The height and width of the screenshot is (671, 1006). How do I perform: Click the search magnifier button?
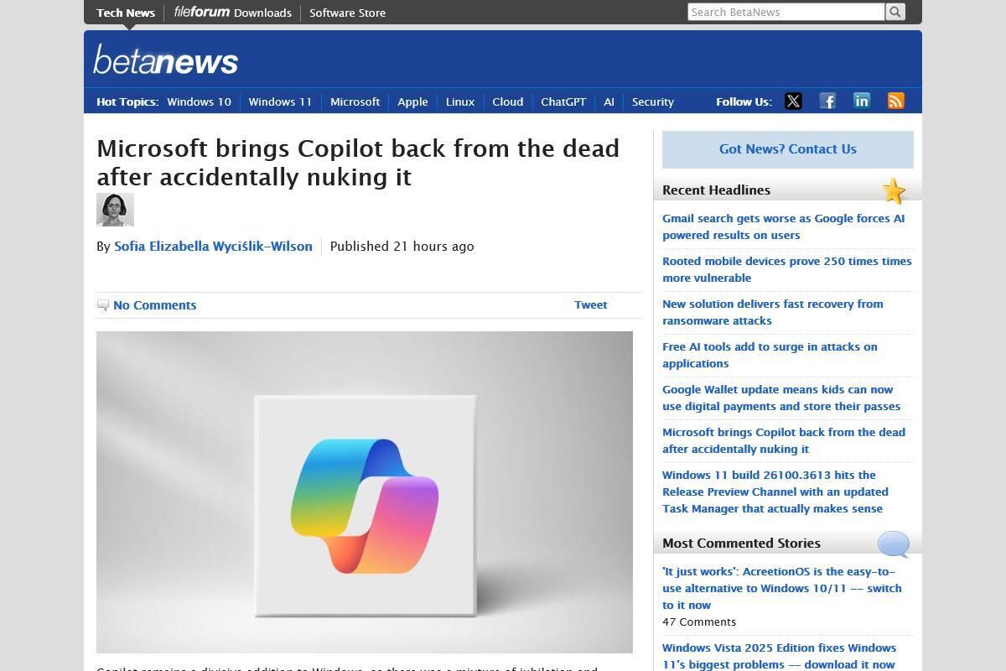[895, 12]
